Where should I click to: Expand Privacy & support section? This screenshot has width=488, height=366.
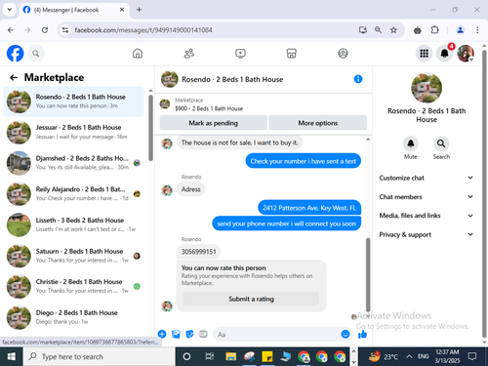click(x=426, y=234)
